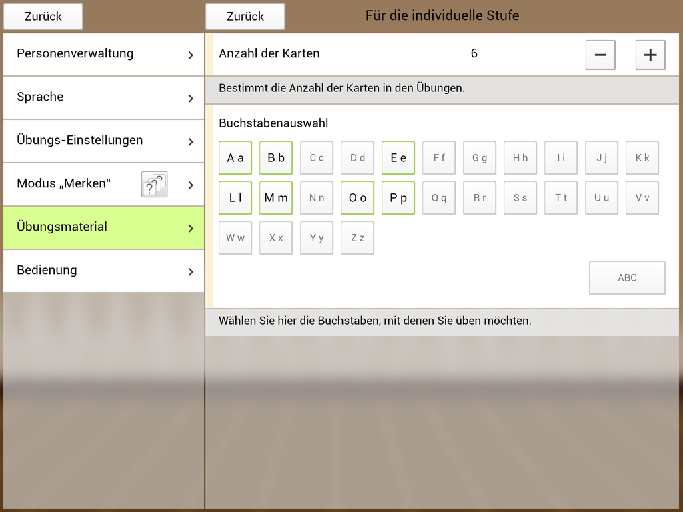Screen dimensions: 683x512
Task: Enable the 'C c' letter tile
Action: tap(317, 158)
